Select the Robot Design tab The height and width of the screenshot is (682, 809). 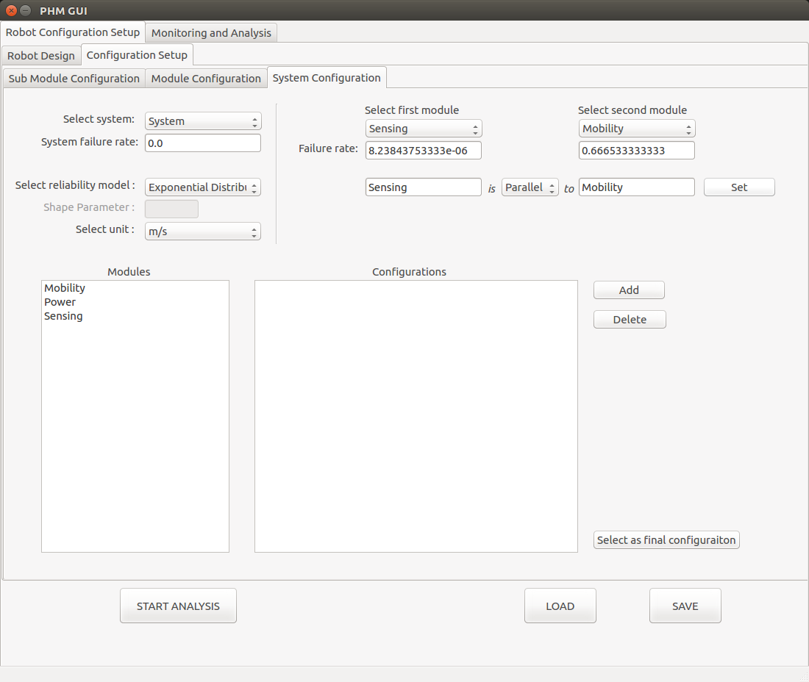tap(41, 56)
